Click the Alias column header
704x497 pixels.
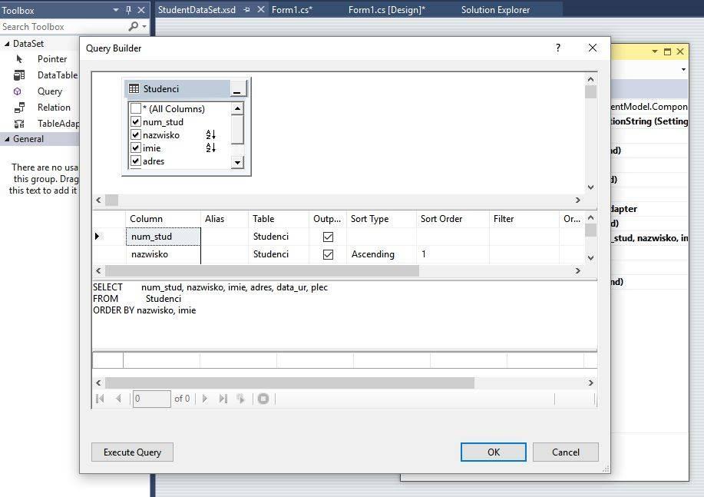tap(224, 219)
